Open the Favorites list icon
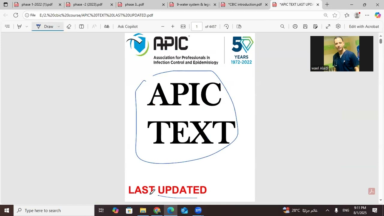This screenshot has height=216, width=384. [347, 15]
